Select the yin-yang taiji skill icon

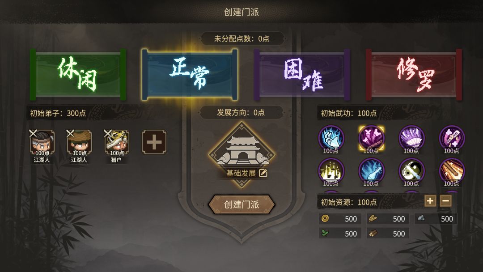(x=411, y=171)
